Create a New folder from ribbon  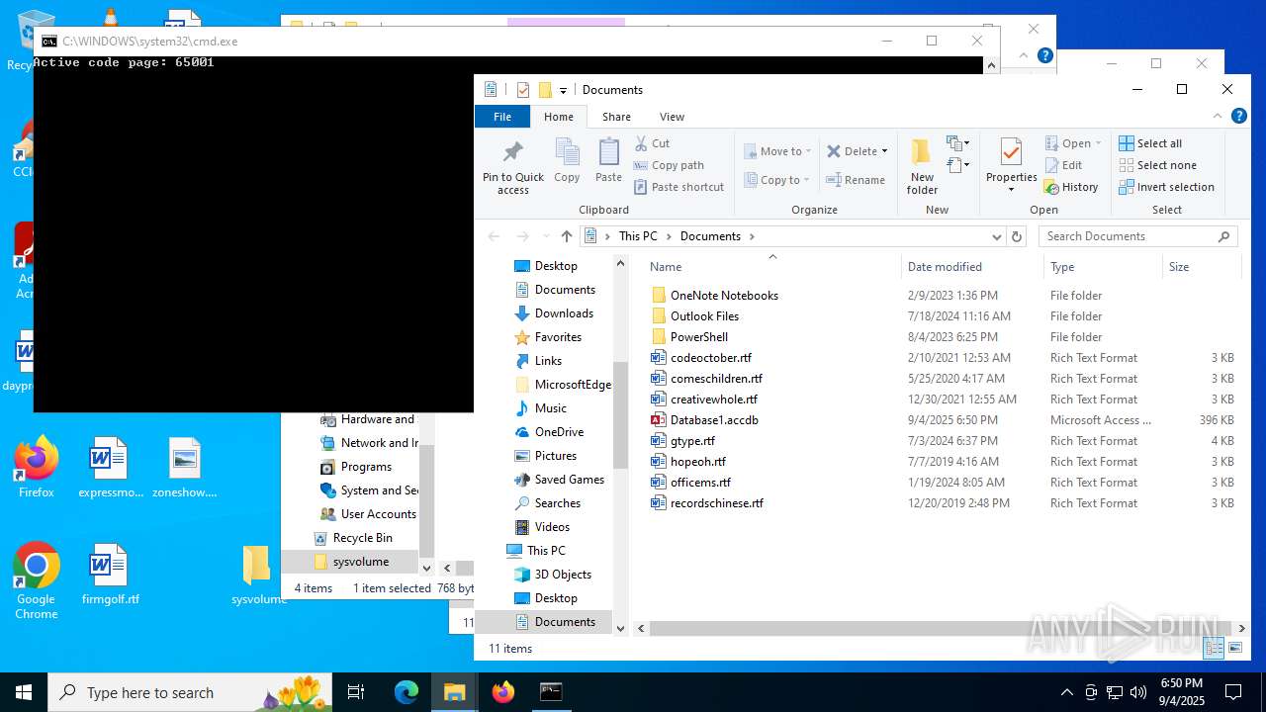tap(922, 166)
